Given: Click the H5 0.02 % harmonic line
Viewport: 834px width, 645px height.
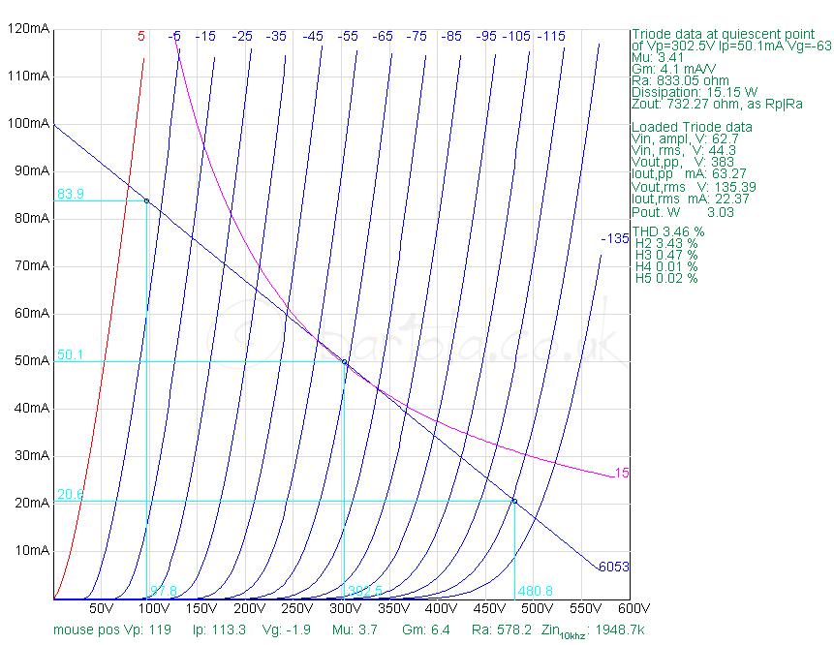Looking at the screenshot, I should point(666,279).
